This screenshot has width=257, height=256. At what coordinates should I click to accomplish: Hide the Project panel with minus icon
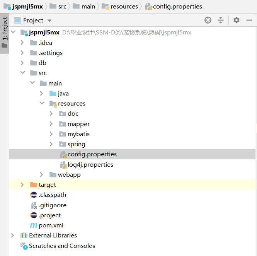pos(249,20)
